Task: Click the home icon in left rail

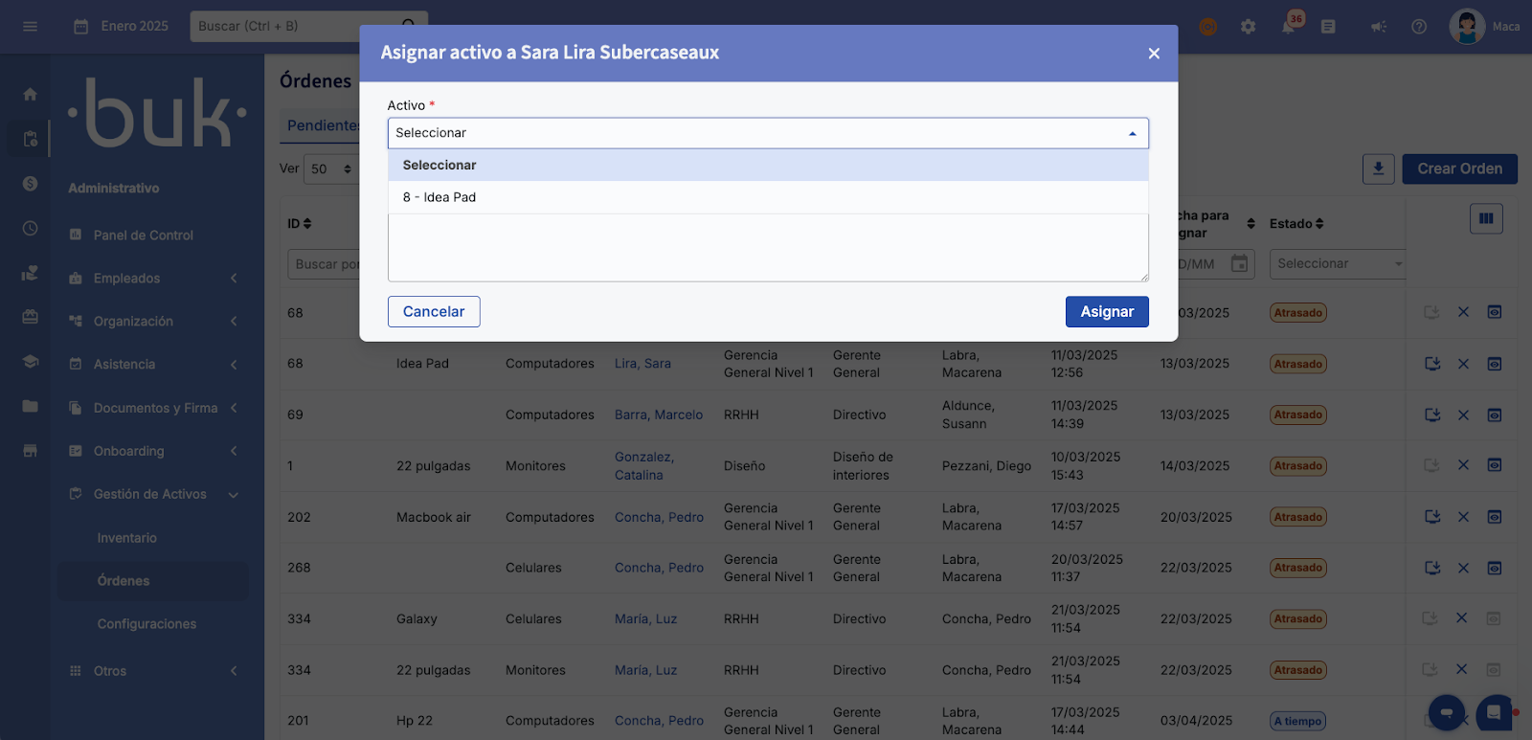Action: tap(30, 94)
